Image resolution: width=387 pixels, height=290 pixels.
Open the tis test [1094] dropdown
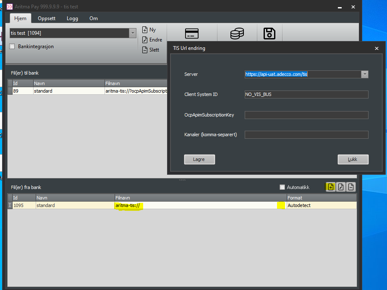pos(133,33)
